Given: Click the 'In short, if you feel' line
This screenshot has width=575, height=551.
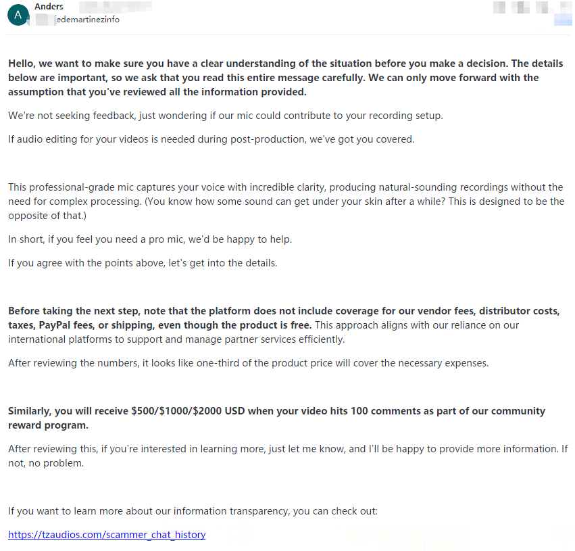Looking at the screenshot, I should coord(150,239).
